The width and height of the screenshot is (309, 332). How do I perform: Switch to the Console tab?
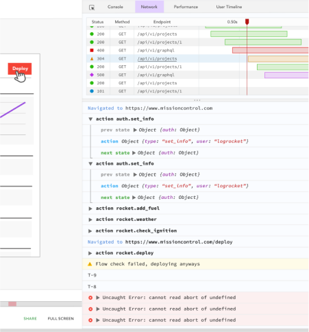pos(115,7)
